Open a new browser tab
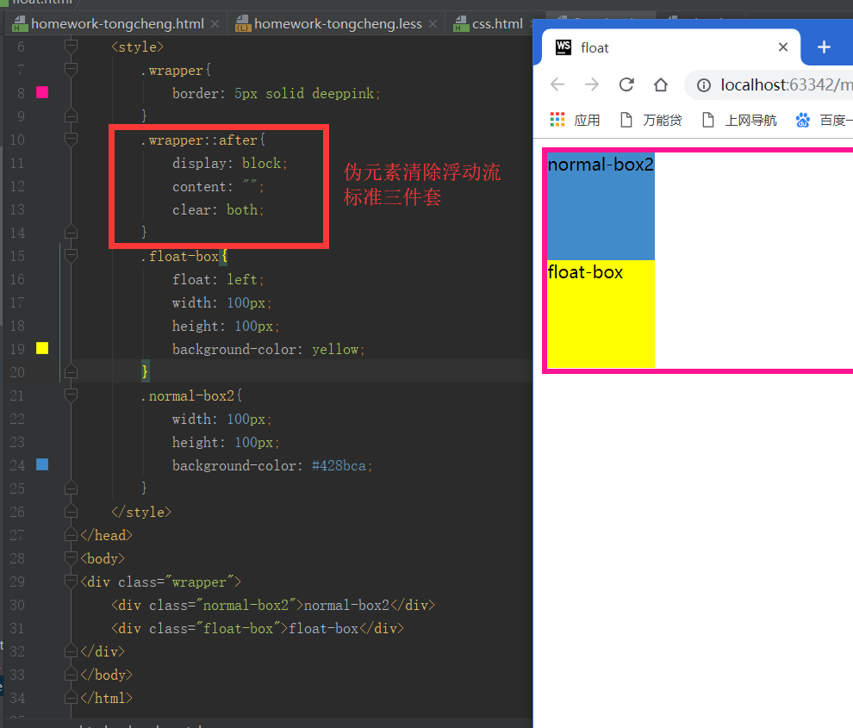Screen dimensions: 853x728 pyautogui.click(x=824, y=47)
